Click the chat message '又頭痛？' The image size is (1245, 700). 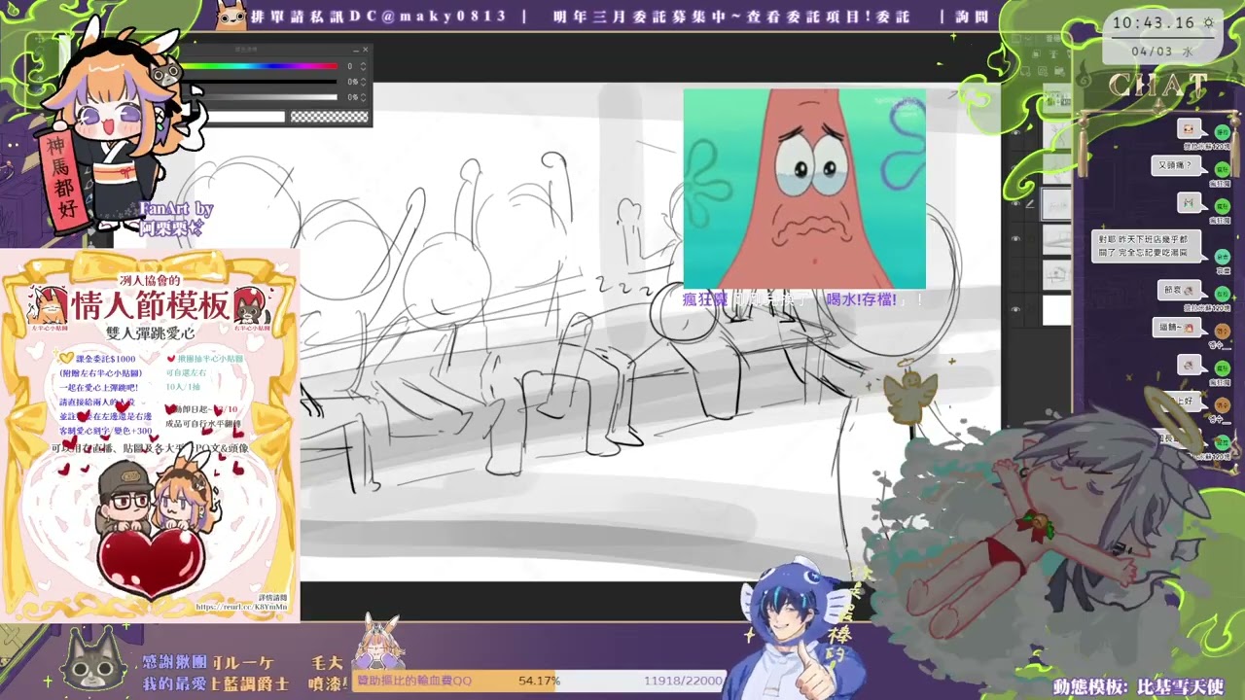[x=1174, y=165]
